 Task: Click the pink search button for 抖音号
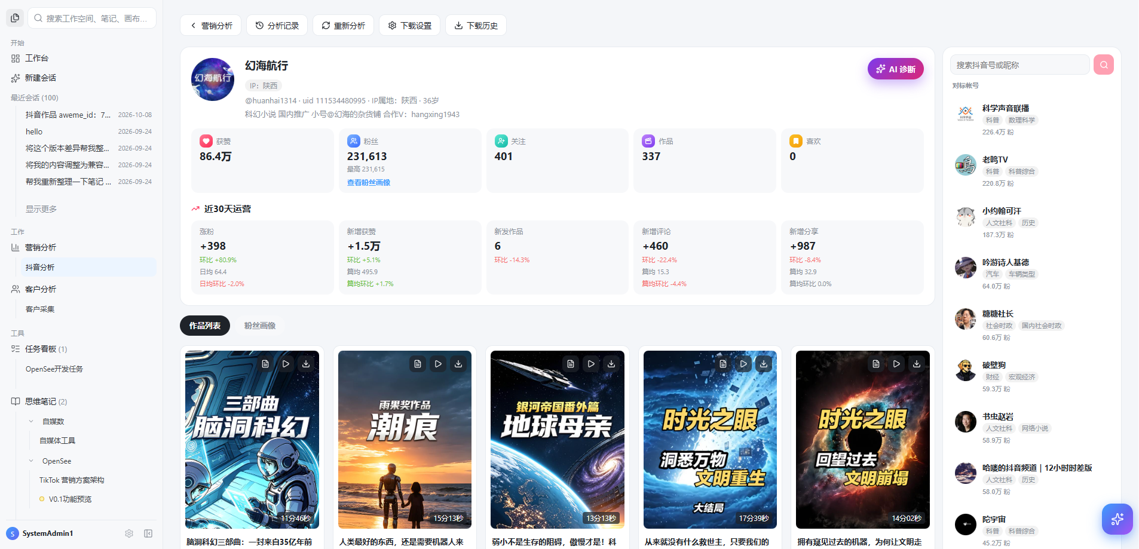1104,65
